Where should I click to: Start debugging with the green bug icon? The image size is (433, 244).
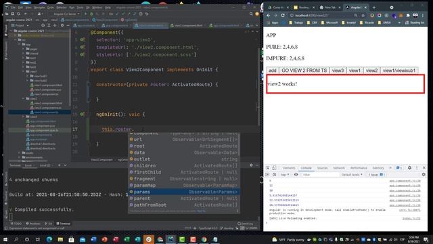coord(91,14)
